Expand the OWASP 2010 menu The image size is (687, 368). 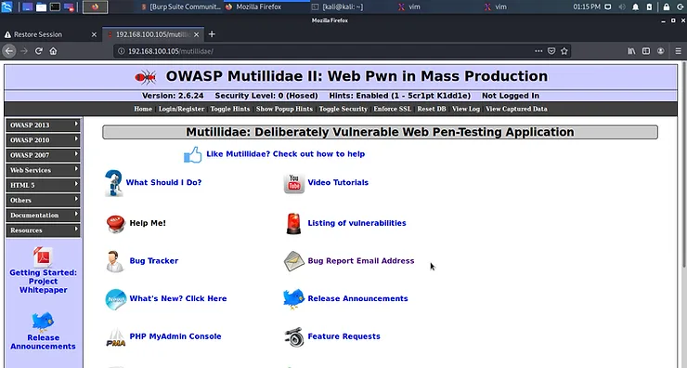[43, 140]
